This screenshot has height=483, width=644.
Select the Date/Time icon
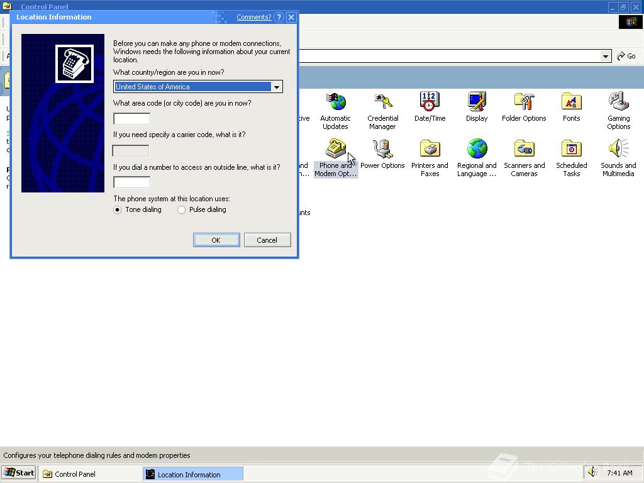point(430,107)
